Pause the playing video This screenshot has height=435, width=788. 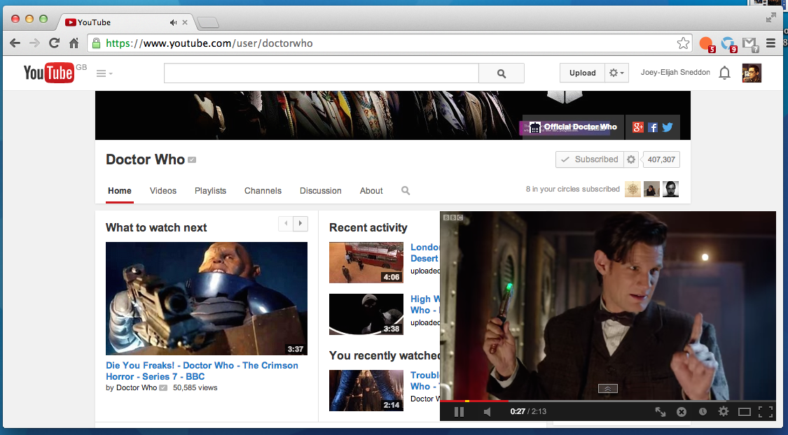coord(459,412)
